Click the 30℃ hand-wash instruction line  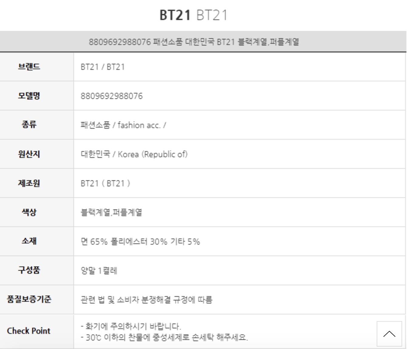[164, 337]
